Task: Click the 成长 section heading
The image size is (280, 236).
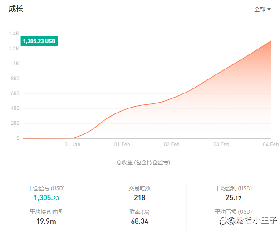Action: click(x=16, y=9)
